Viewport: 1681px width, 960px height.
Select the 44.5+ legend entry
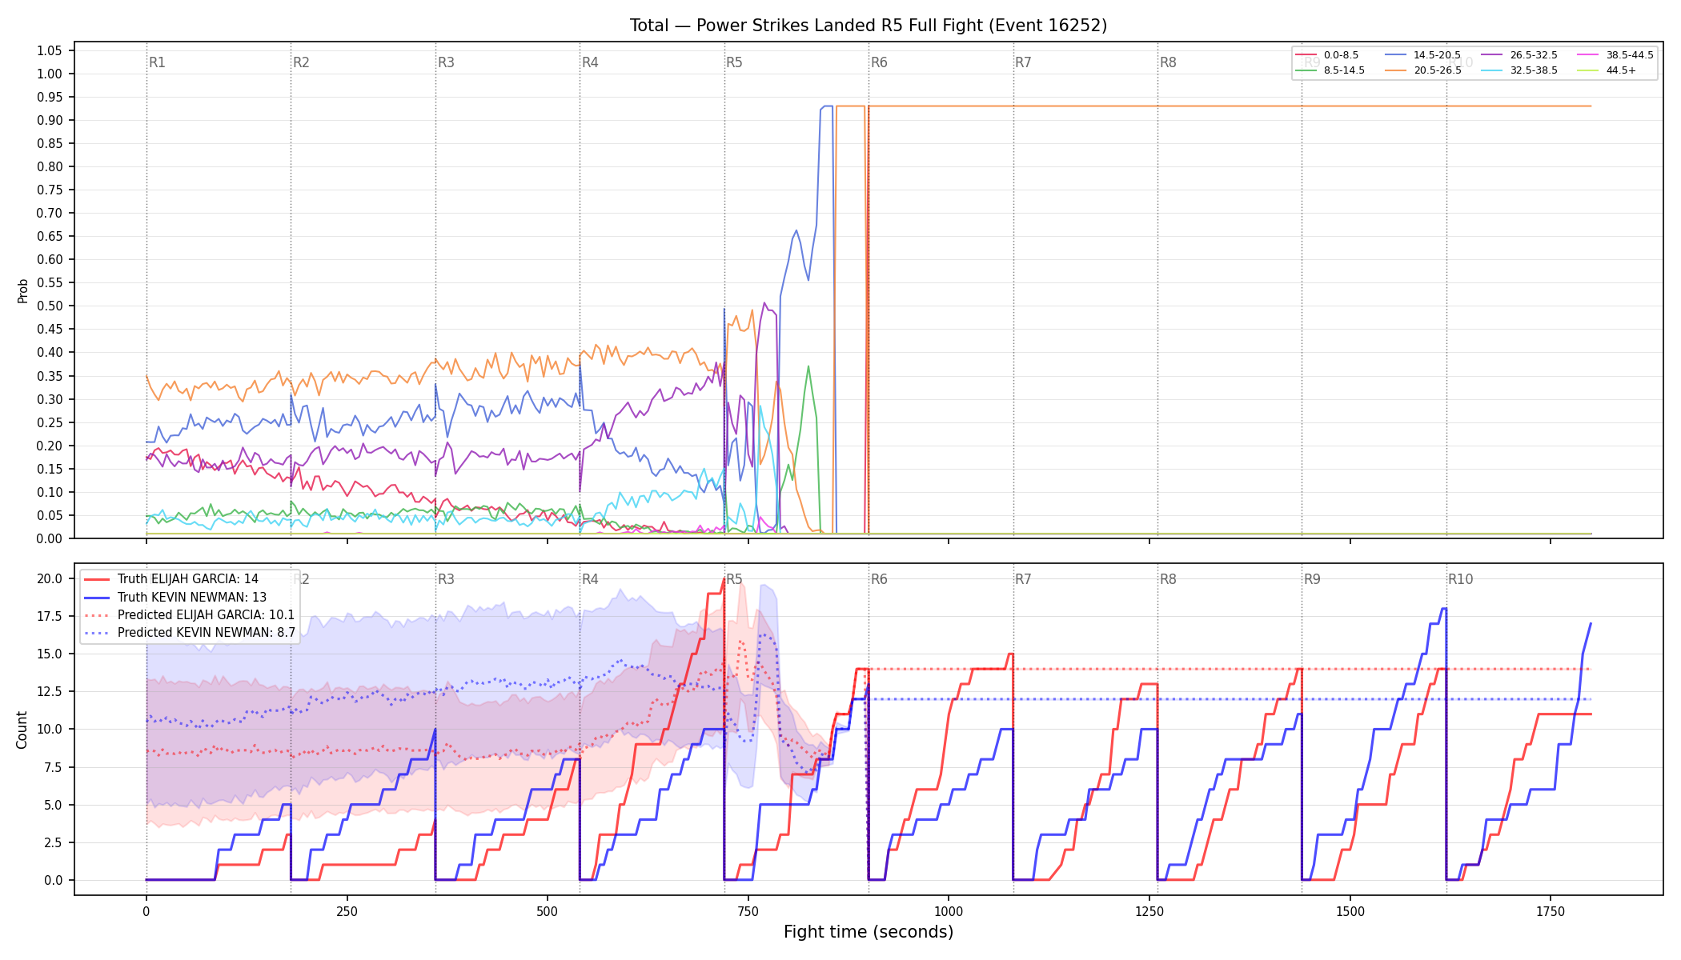(1607, 70)
